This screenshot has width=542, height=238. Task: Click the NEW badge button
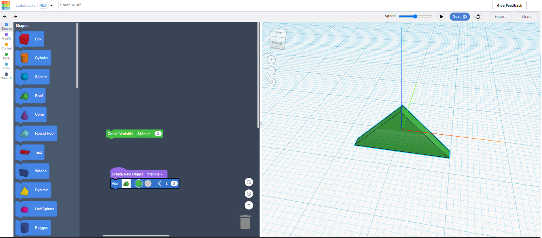pos(43,6)
